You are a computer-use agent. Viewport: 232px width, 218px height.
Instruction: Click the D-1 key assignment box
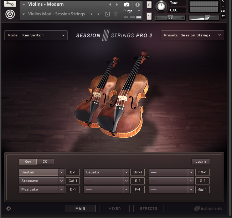[73, 189]
